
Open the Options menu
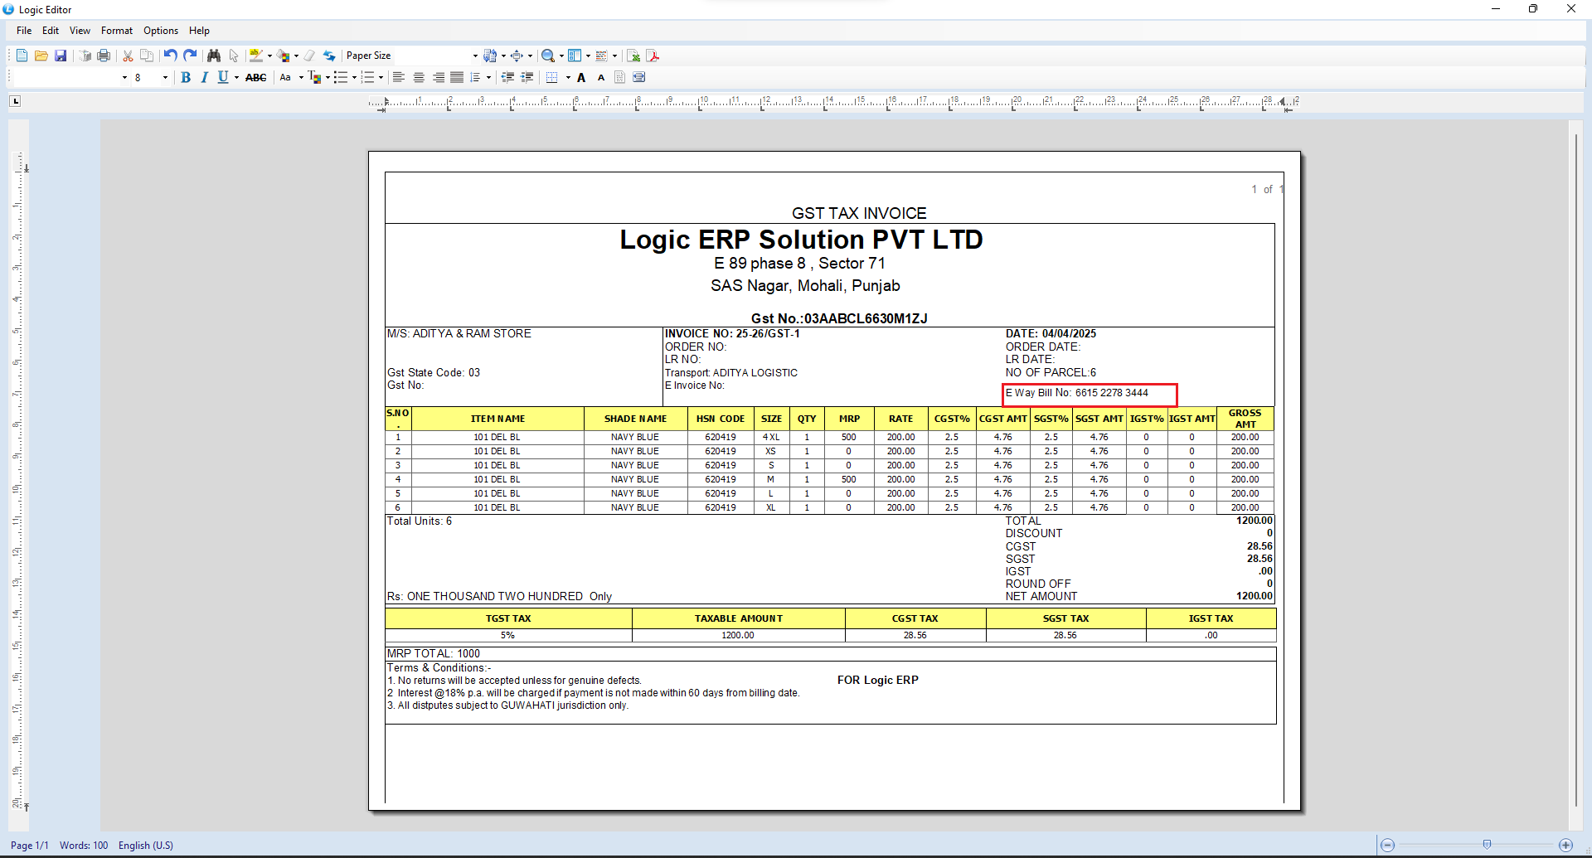click(x=160, y=31)
